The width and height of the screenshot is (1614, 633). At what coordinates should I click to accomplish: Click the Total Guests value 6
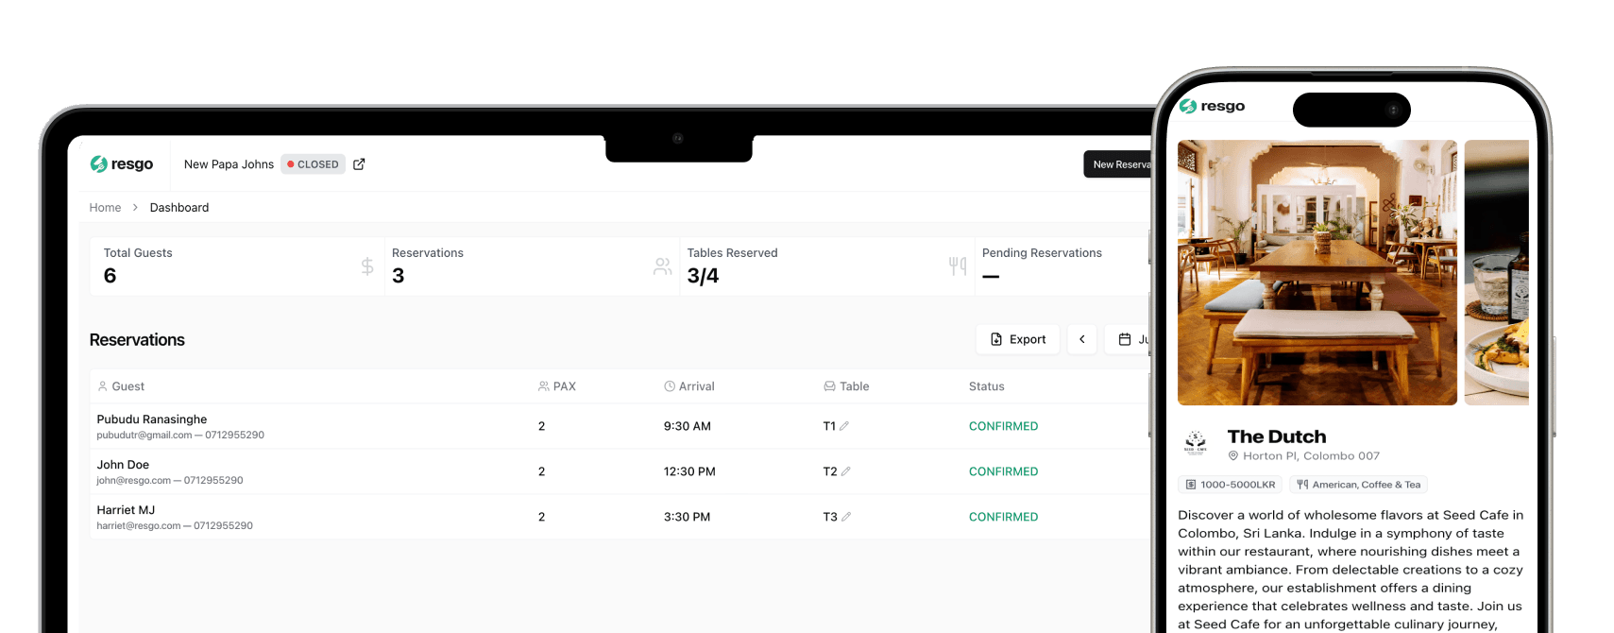[110, 276]
